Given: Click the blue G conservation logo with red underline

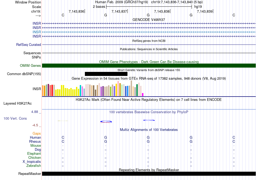Looking at the screenshot, I should (x=106, y=122).
